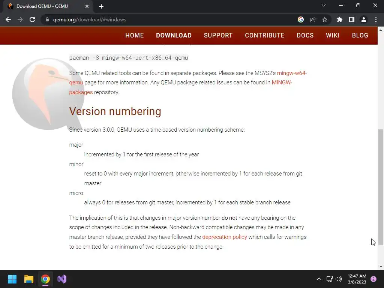Screen dimensions: 384x288
Task: Open the notification badge showing 2
Action: click(373, 279)
